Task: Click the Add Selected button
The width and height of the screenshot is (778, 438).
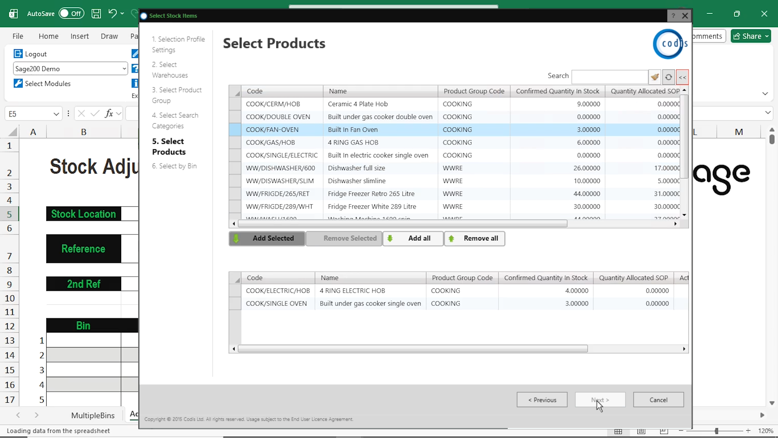Action: click(x=267, y=238)
